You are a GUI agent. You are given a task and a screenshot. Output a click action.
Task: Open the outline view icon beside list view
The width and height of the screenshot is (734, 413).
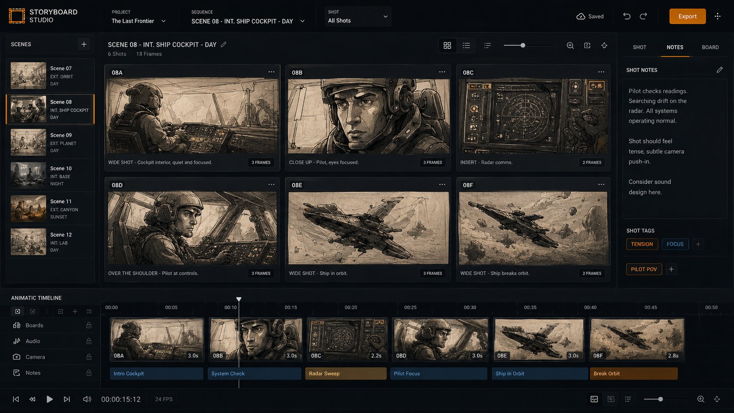coord(487,45)
